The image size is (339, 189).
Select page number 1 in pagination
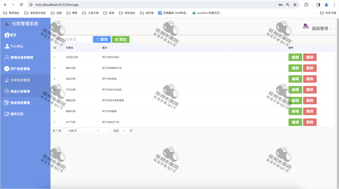(98, 131)
